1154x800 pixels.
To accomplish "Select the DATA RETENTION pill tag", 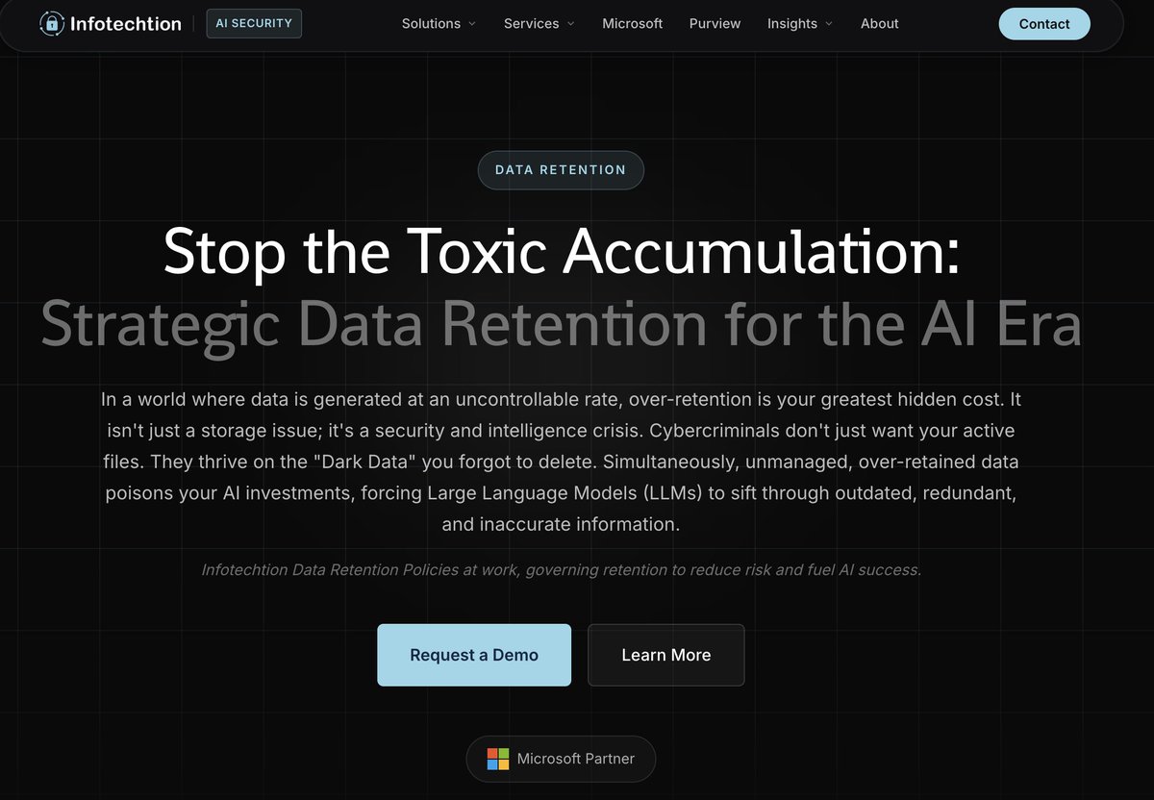I will coord(561,170).
